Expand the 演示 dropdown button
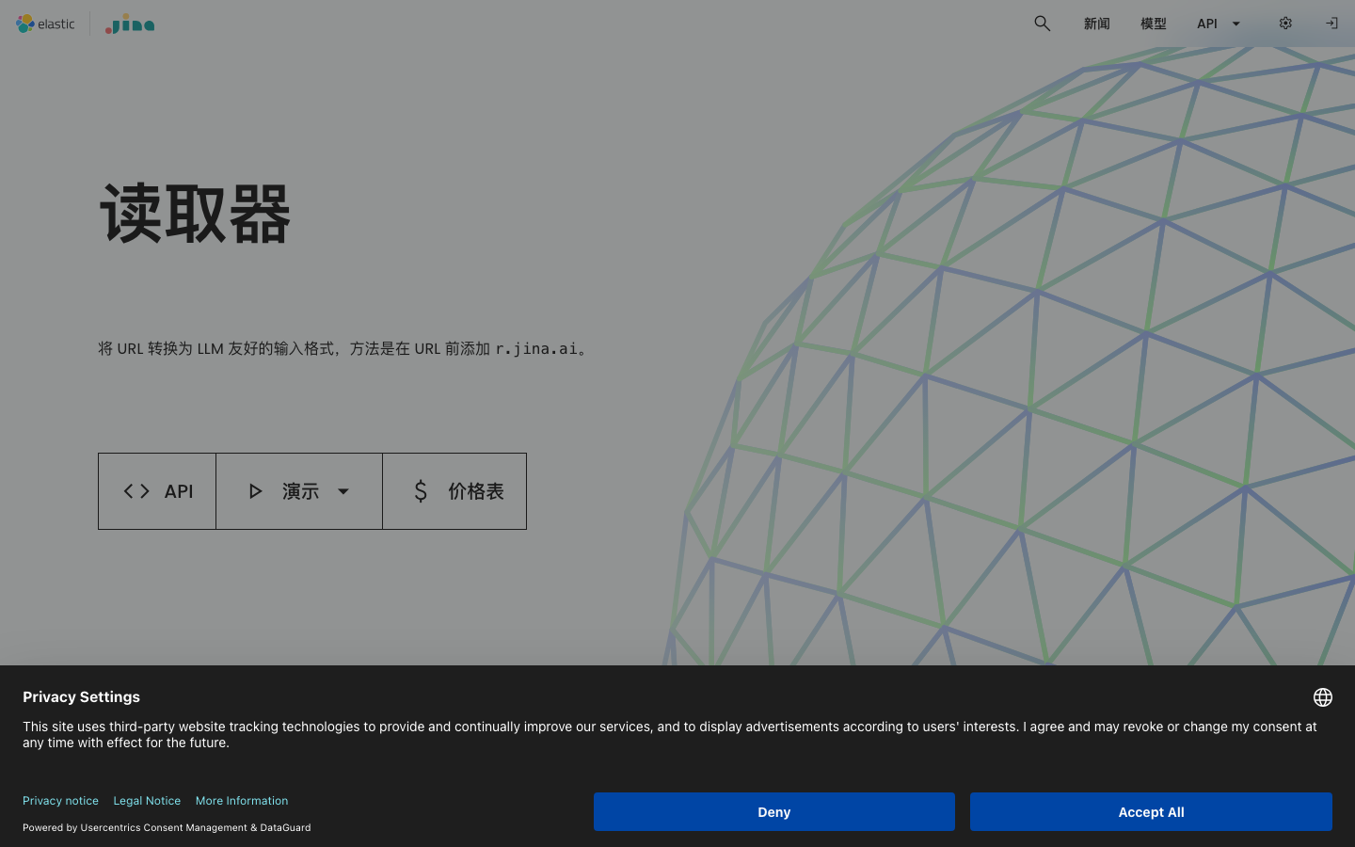Viewport: 1355px width, 847px height. 299,491
